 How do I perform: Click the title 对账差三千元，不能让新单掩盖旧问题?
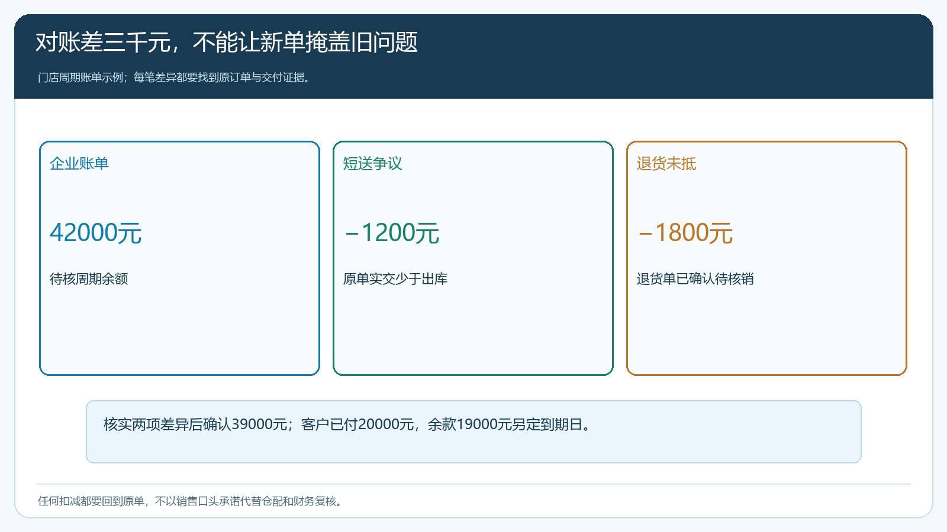[x=227, y=43]
